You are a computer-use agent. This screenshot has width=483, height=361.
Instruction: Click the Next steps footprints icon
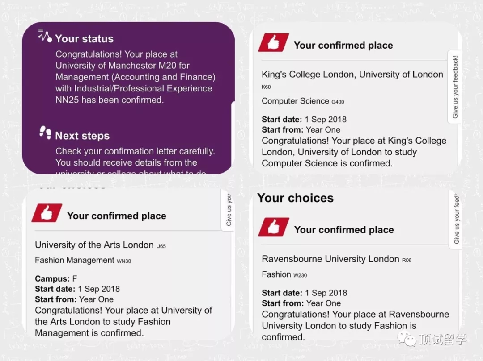45,133
